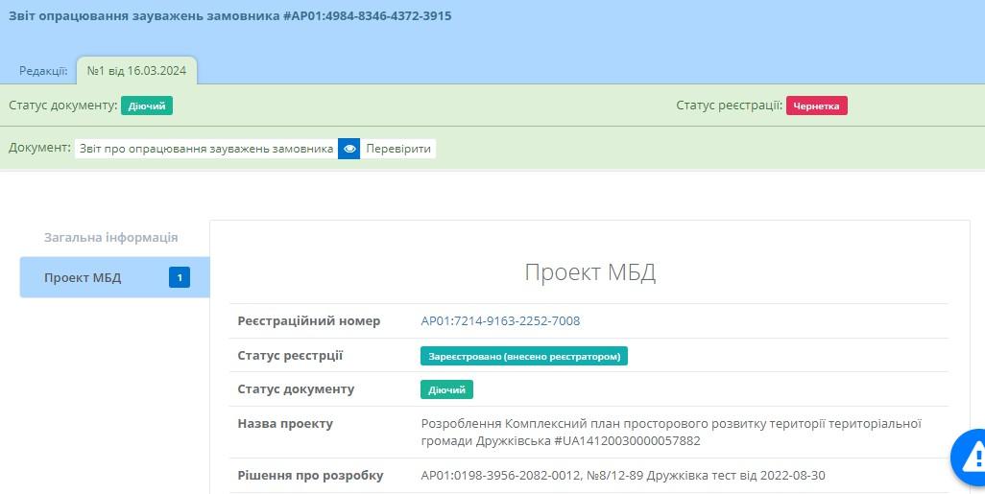Image resolution: width=985 pixels, height=494 pixels.
Task: Click the warning alert floating button
Action: (x=970, y=456)
